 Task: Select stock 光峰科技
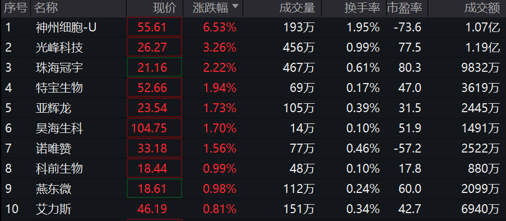[59, 48]
